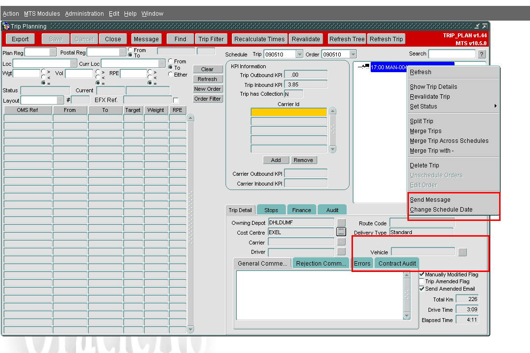This screenshot has height=353, width=530.
Task: Switch to the Audit tab
Action: point(332,210)
